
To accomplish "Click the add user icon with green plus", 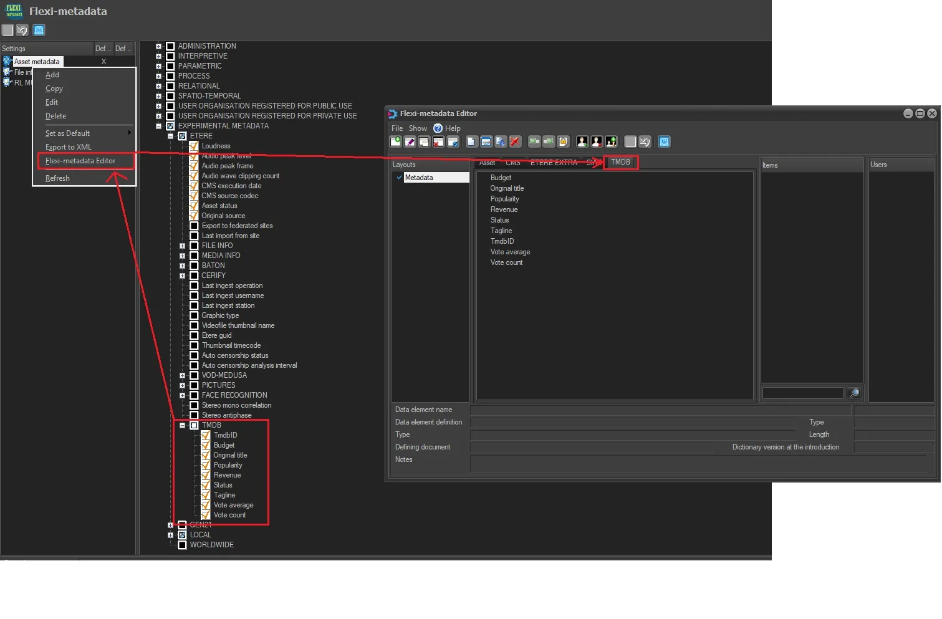I will point(582,142).
